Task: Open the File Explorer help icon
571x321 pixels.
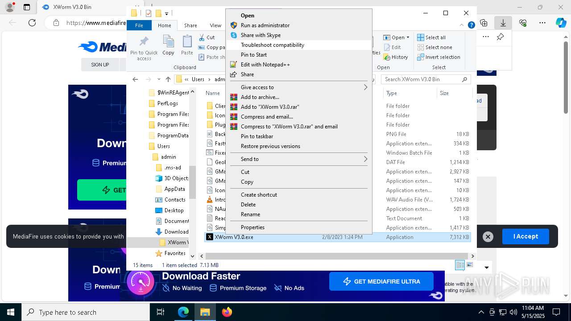Action: (471, 25)
